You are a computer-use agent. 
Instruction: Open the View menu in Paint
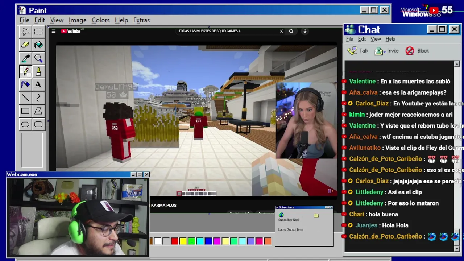click(57, 20)
